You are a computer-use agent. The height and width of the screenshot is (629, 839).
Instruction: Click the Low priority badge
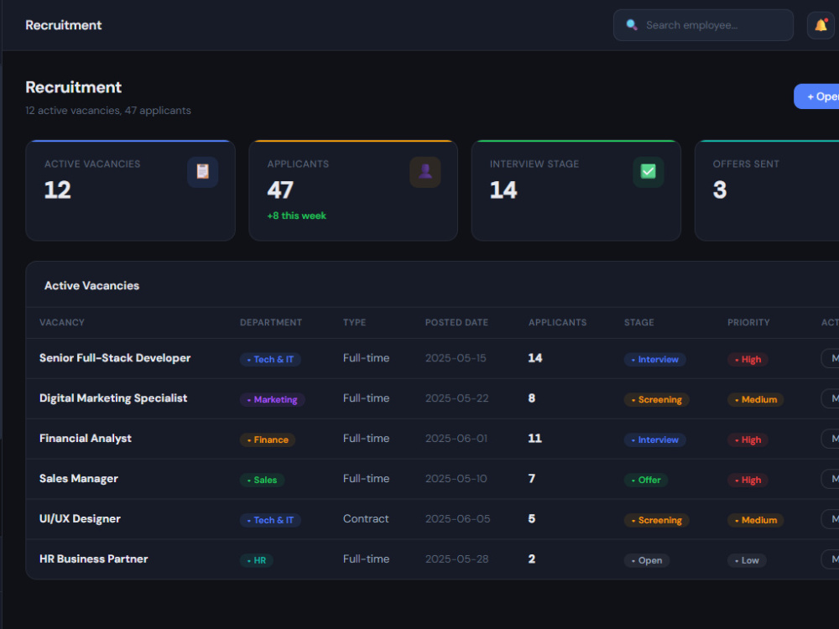[x=747, y=560]
